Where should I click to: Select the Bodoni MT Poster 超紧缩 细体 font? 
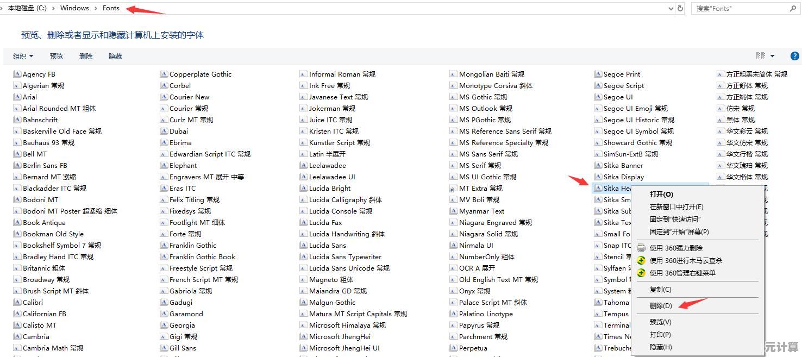coord(66,211)
